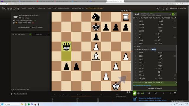This screenshot has height=106, width=189.
Task: Click the practice with computer target icon
Action: point(139,93)
